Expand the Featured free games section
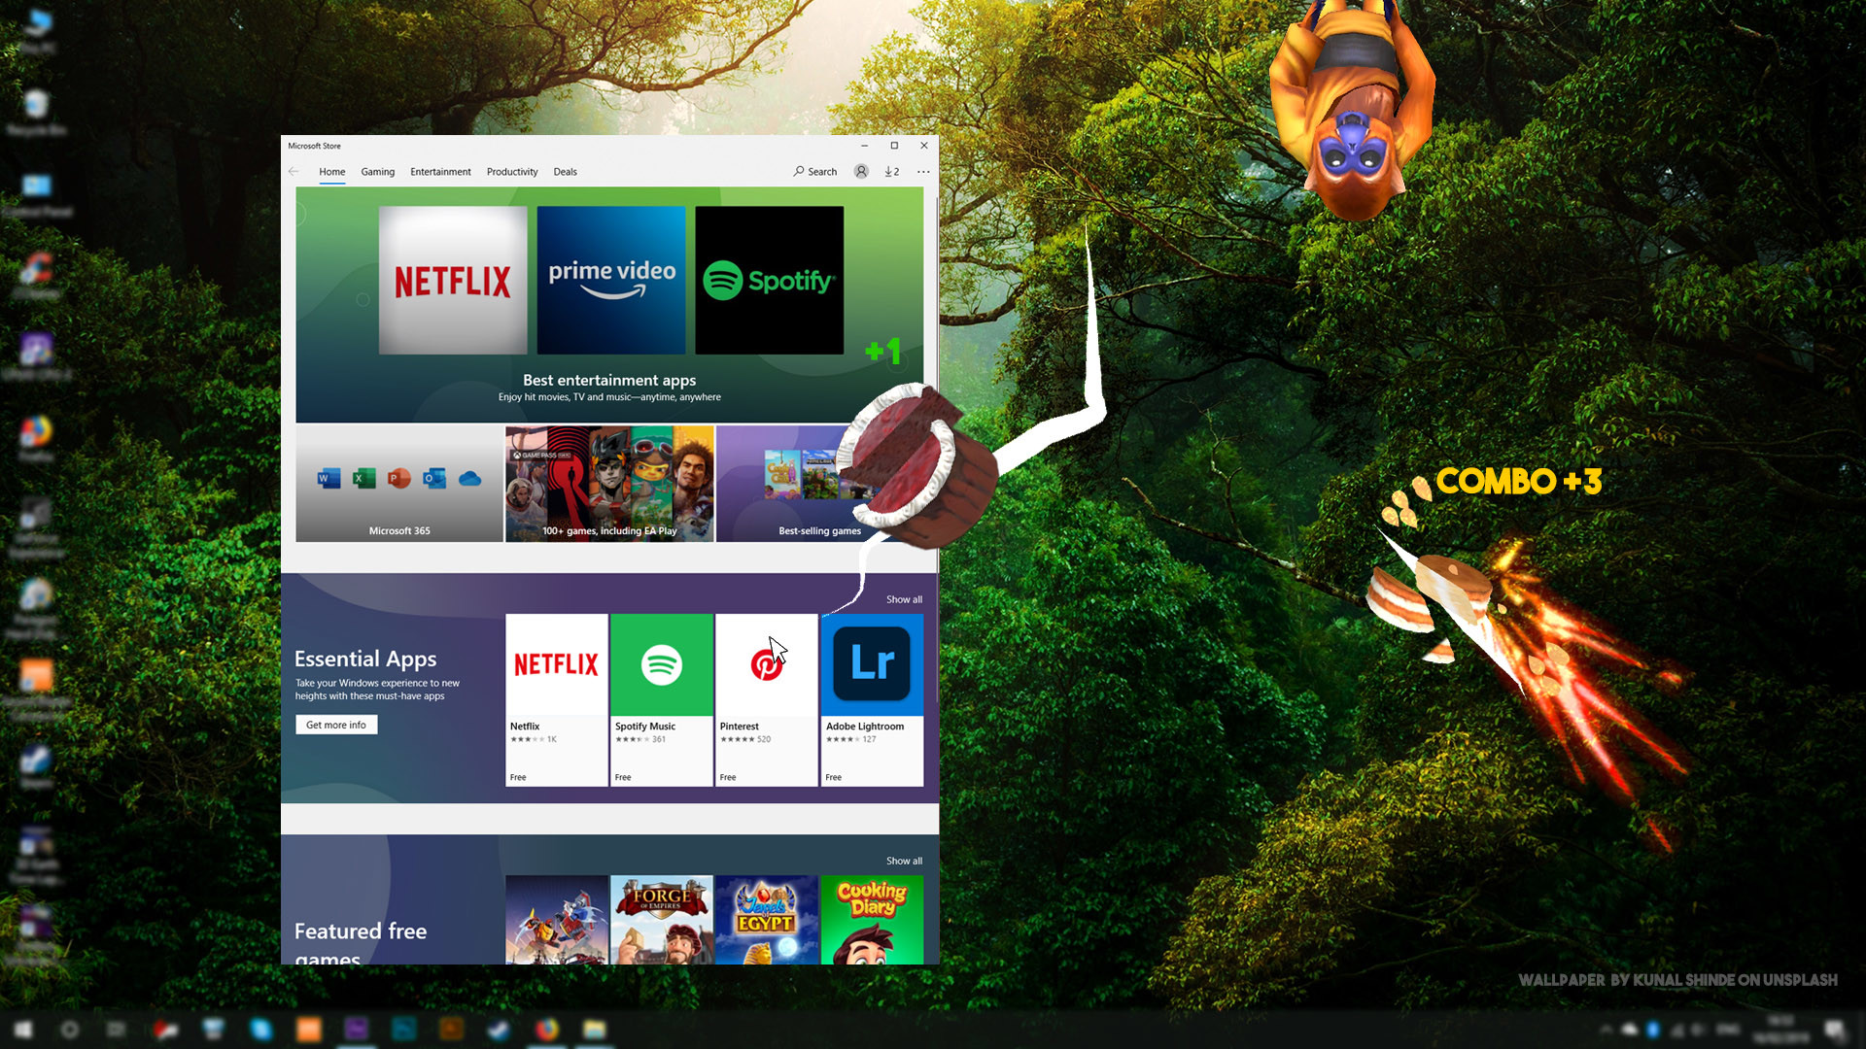The width and height of the screenshot is (1866, 1049). (x=904, y=861)
